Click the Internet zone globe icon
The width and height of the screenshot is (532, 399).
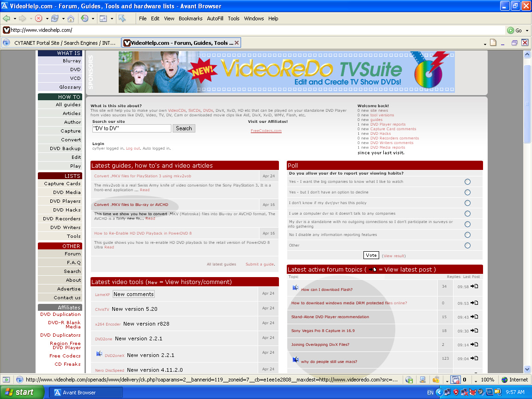pos(504,380)
